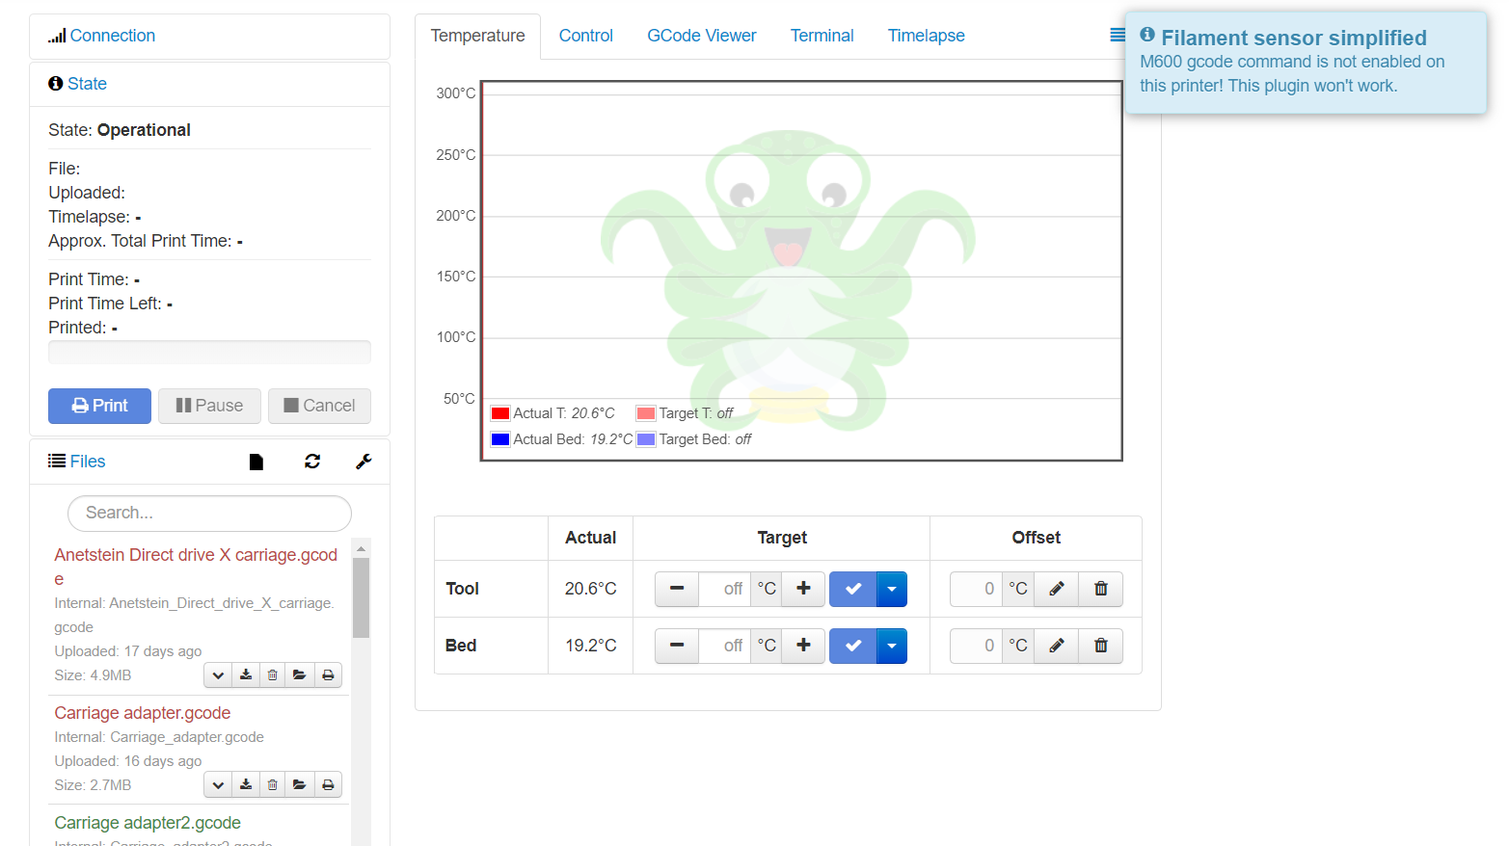1509x846 pixels.
Task: Download Carriage adapter.gcode file
Action: coord(246,785)
